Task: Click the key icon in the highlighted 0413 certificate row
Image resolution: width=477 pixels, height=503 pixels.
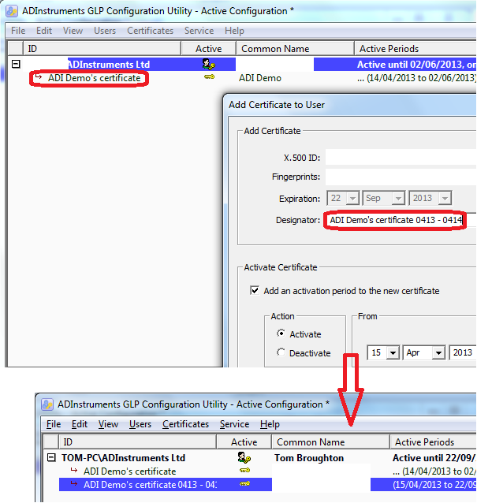Action: click(244, 484)
